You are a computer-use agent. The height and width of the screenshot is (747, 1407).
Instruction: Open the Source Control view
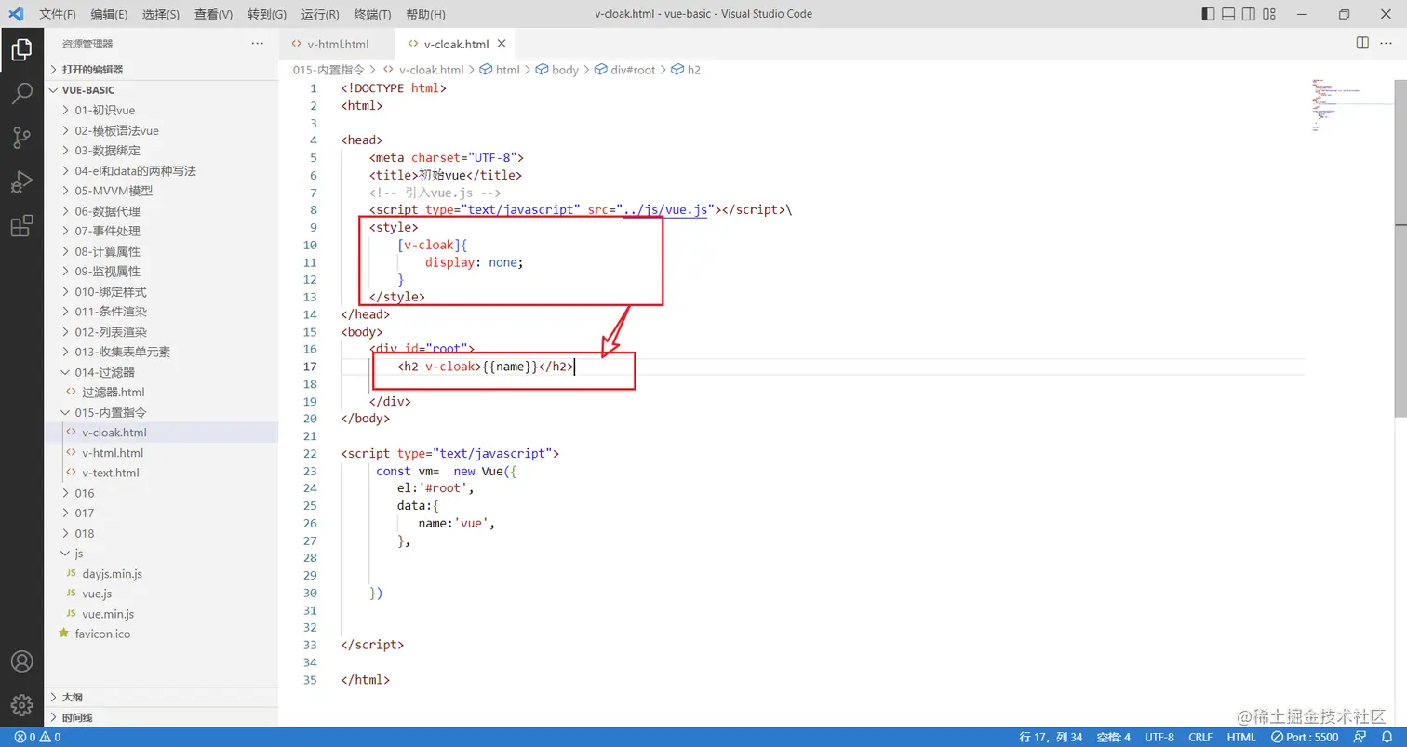coord(21,139)
